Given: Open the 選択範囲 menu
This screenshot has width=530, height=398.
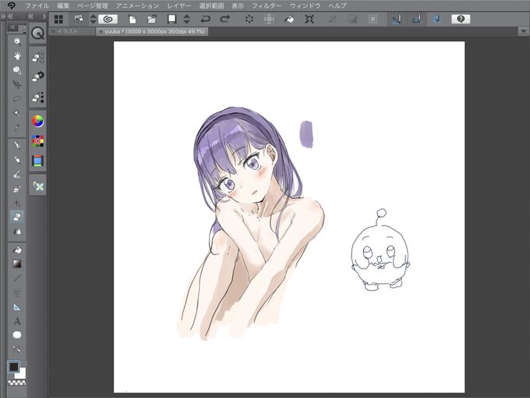Looking at the screenshot, I should tap(211, 5).
